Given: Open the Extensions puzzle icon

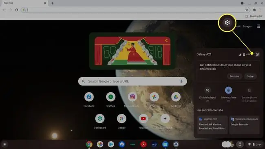Looking at the screenshot, I should click(x=254, y=10).
